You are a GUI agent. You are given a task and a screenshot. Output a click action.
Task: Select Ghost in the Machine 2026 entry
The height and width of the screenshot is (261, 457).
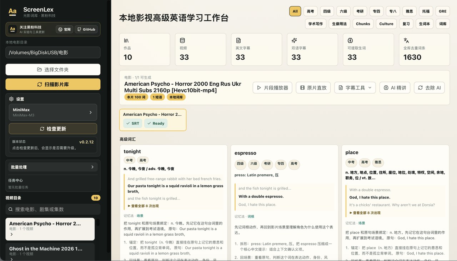click(x=50, y=252)
